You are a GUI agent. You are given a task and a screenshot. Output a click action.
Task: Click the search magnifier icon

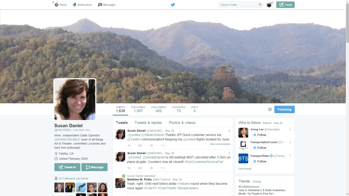[x=260, y=5]
